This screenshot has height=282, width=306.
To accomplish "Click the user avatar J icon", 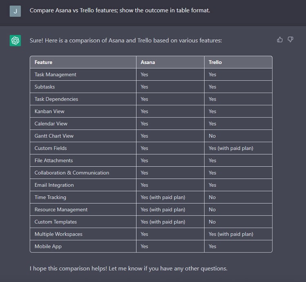I will 15,11.
